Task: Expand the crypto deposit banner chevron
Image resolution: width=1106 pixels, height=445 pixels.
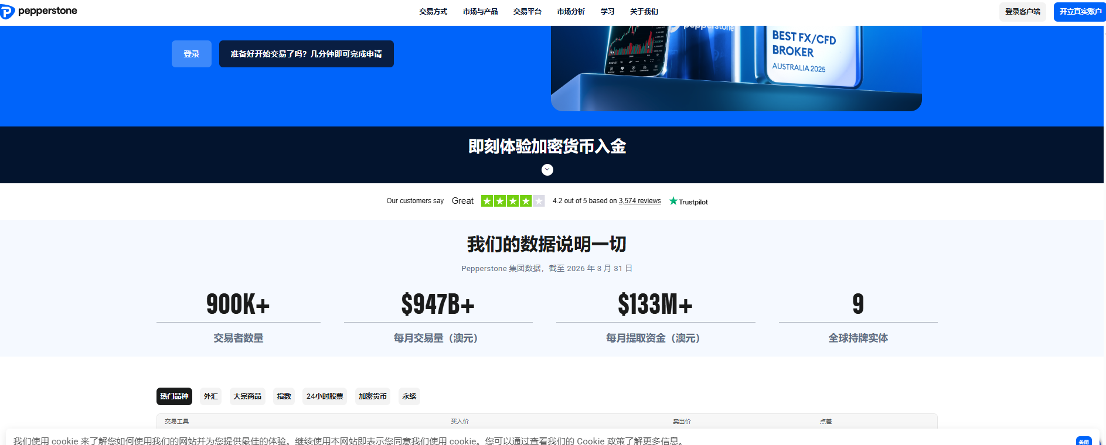Action: pos(547,170)
